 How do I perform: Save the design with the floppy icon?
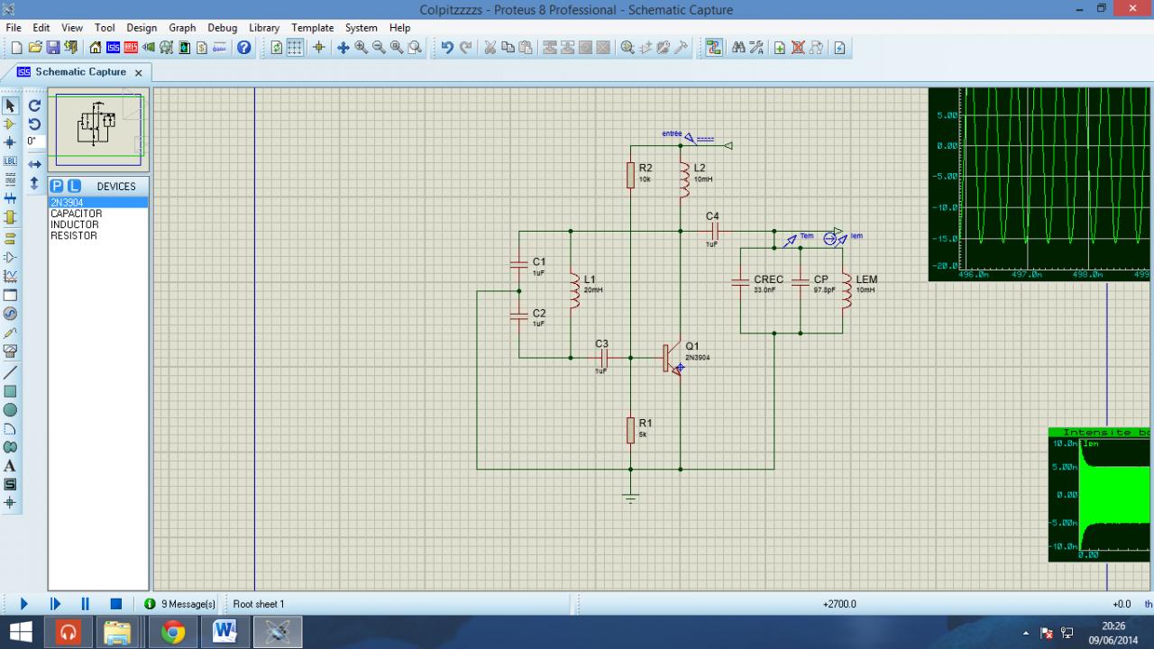(52, 48)
